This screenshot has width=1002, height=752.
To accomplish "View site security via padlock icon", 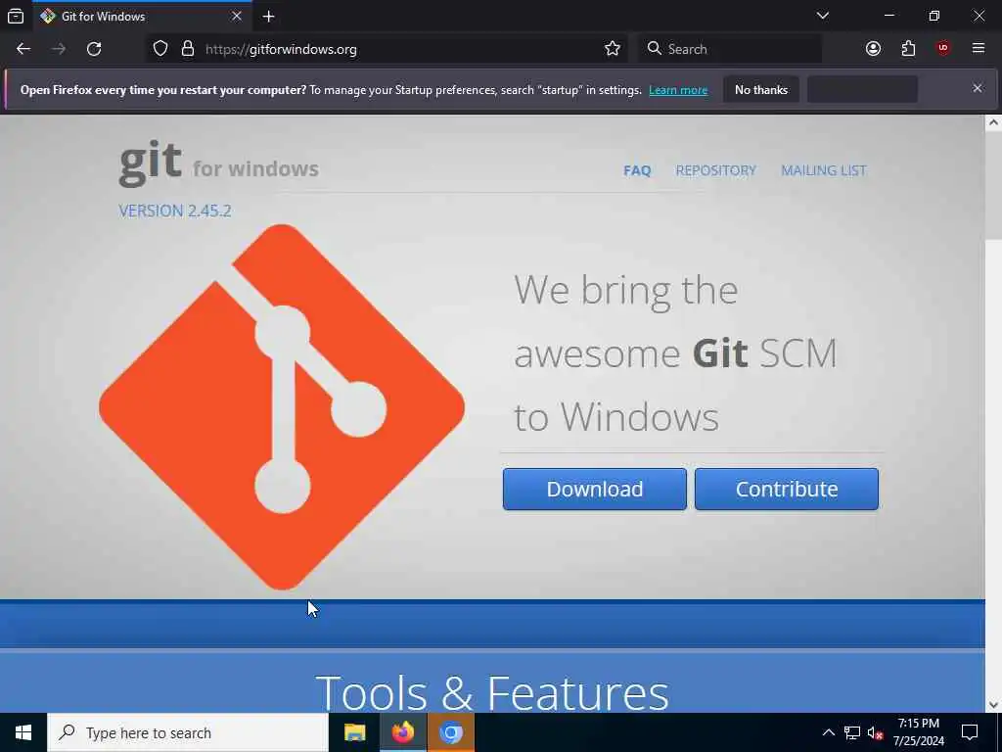I will point(188,49).
